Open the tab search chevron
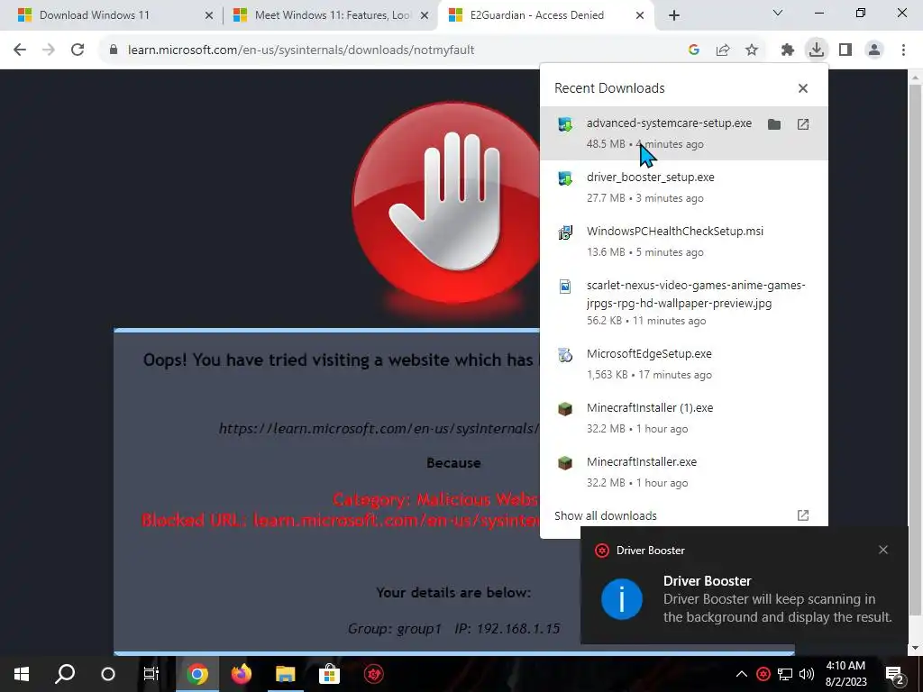 pos(778,13)
